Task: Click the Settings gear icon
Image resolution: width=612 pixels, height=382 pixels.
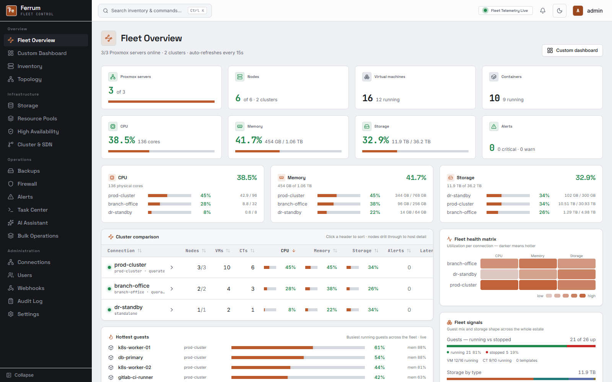Action: point(11,314)
